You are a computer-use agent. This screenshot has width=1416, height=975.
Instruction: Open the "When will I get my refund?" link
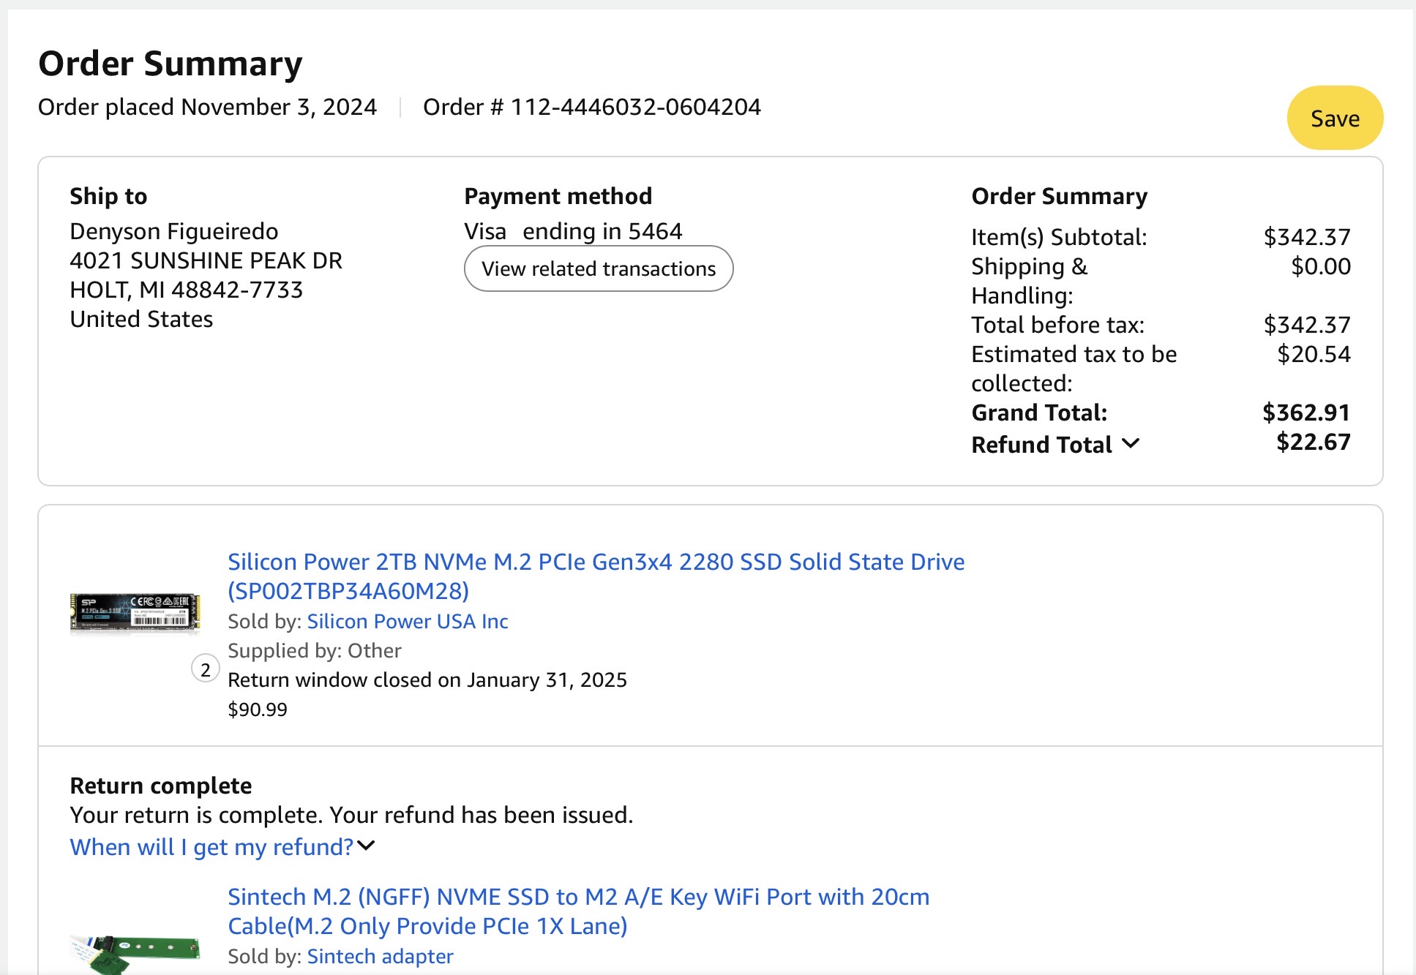211,847
